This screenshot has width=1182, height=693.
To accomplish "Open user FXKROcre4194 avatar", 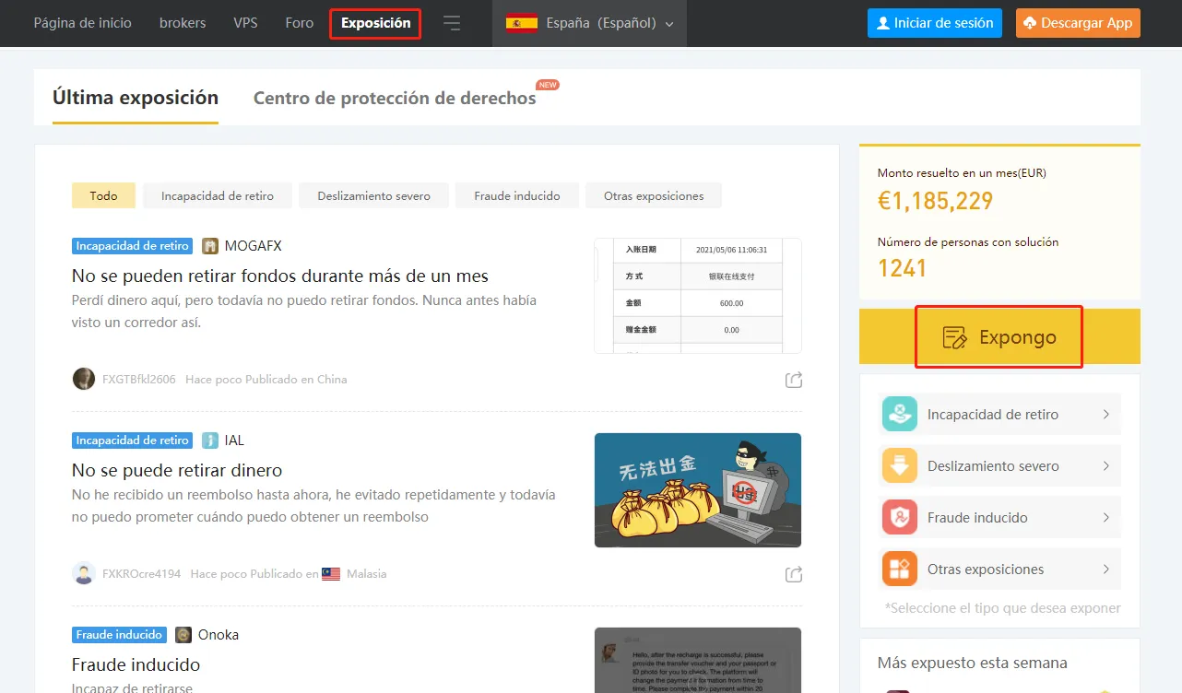I will pos(84,573).
